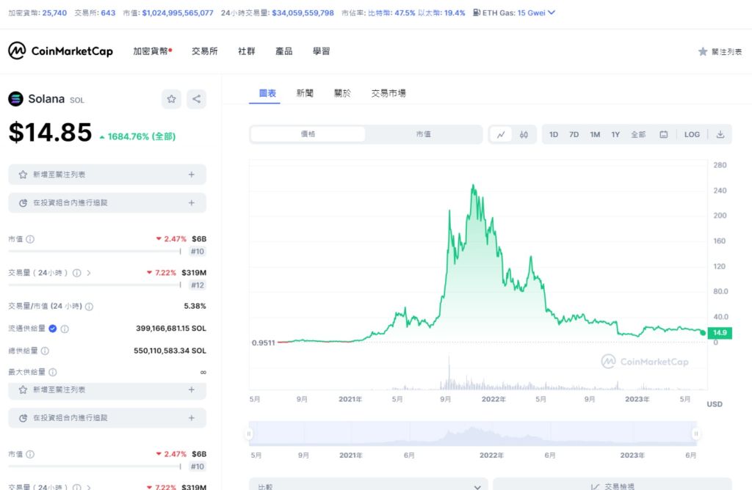Click the total market cap value link
The width and height of the screenshot is (752, 490).
[178, 13]
